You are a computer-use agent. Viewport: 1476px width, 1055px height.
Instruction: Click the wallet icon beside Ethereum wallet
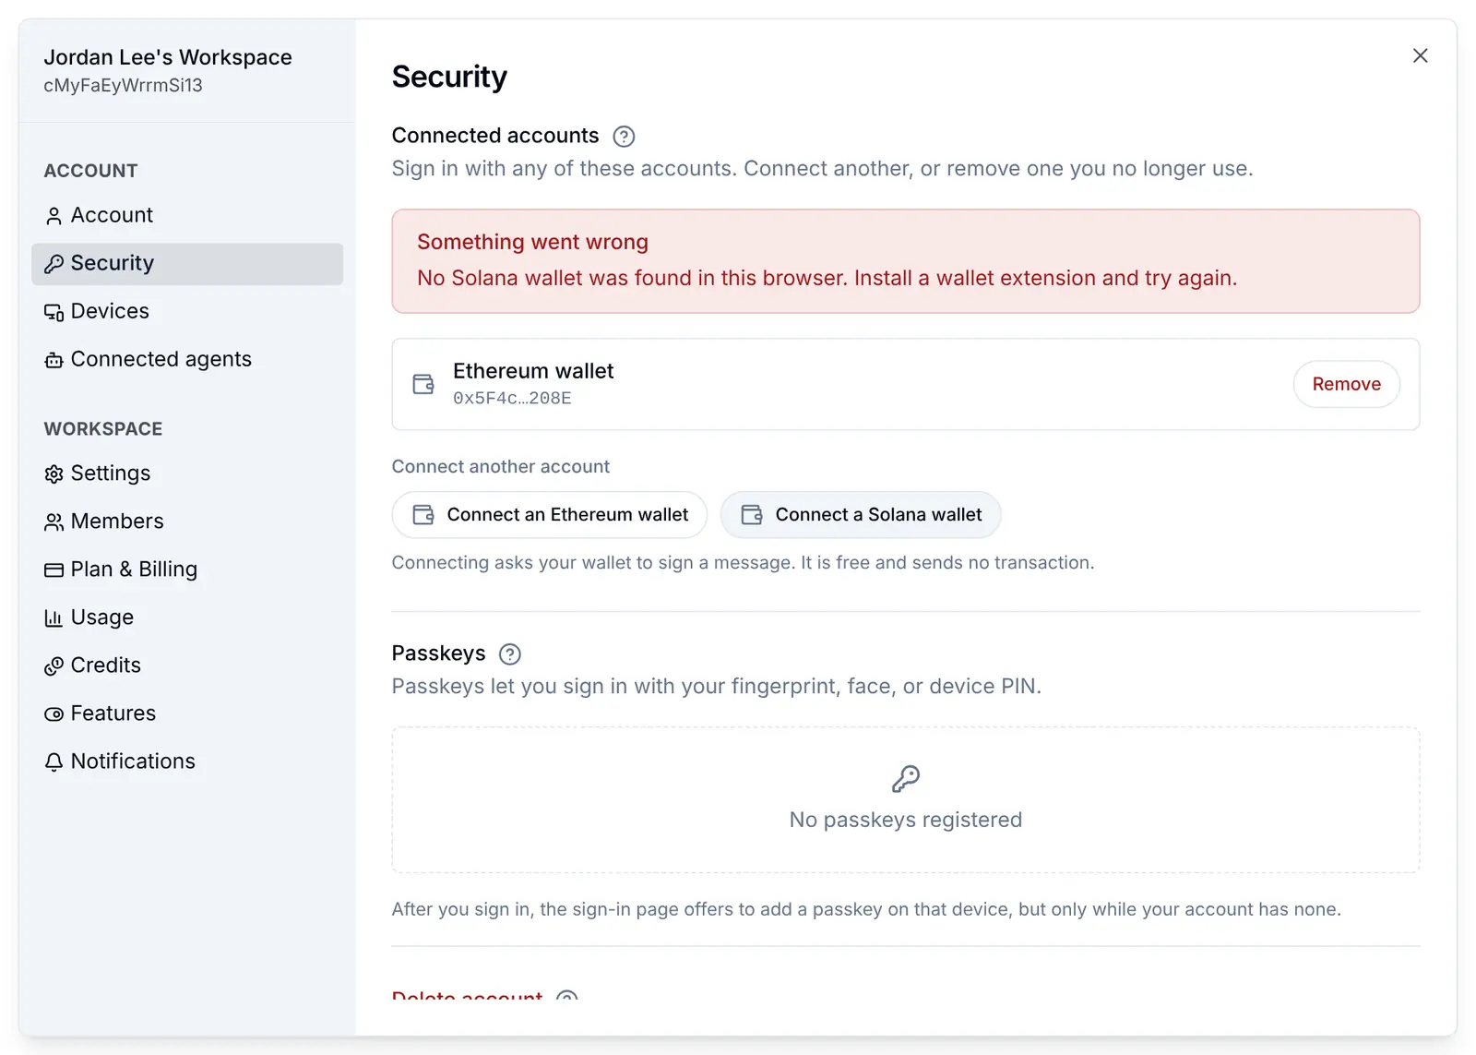(x=423, y=385)
